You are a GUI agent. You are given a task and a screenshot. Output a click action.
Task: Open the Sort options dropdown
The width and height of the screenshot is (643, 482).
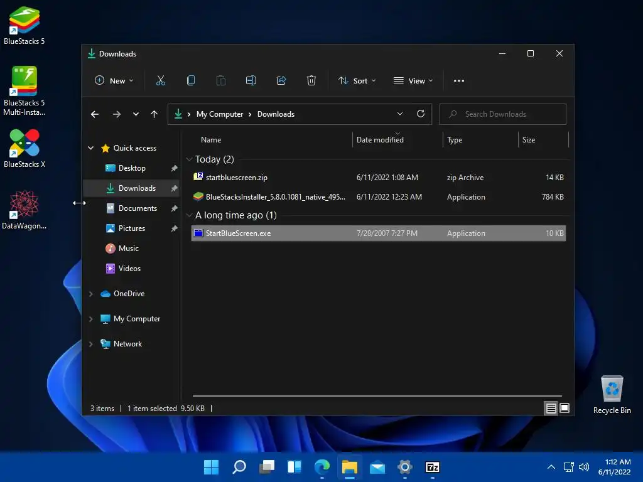357,81
